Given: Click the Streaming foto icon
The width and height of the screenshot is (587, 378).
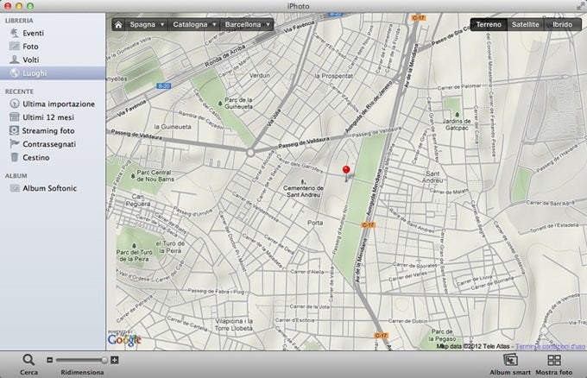Looking at the screenshot, I should 14,130.
